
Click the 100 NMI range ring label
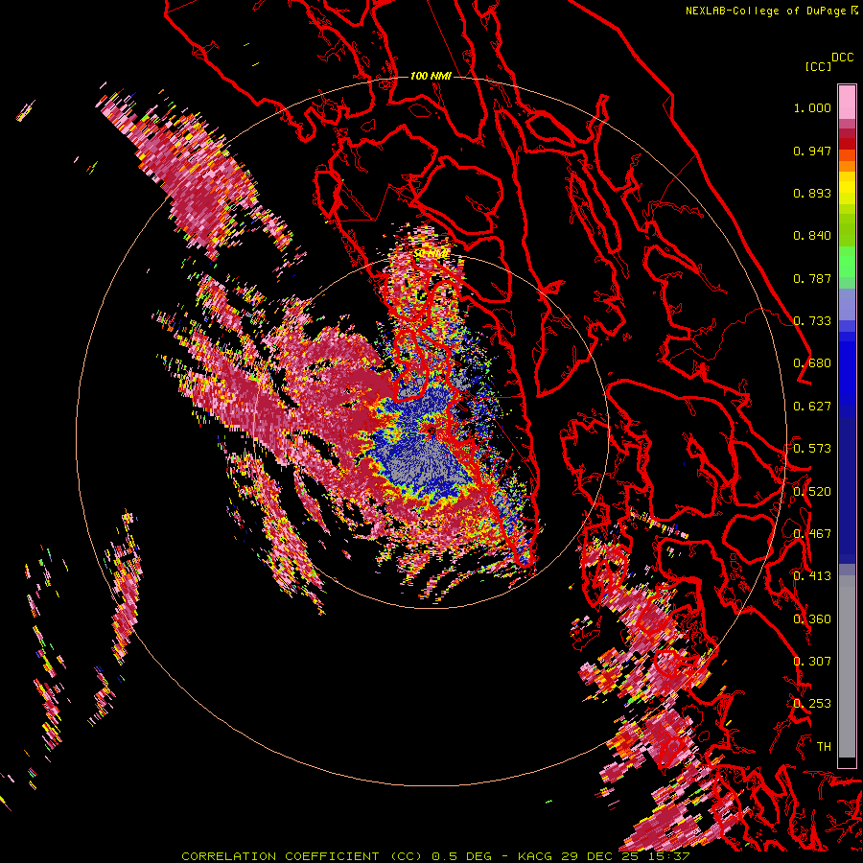pyautogui.click(x=431, y=76)
